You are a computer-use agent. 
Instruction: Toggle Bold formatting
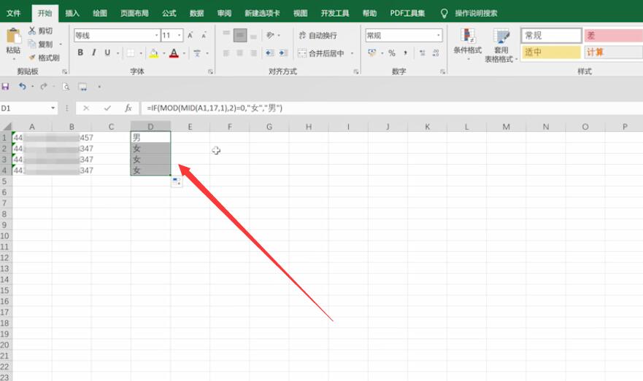(x=80, y=52)
